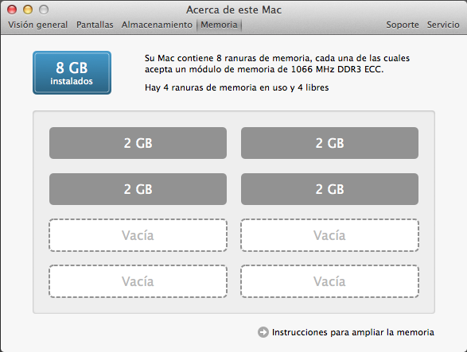This screenshot has width=467, height=352.
Task: Click the Acerca de este Mac title
Action: 234,10
